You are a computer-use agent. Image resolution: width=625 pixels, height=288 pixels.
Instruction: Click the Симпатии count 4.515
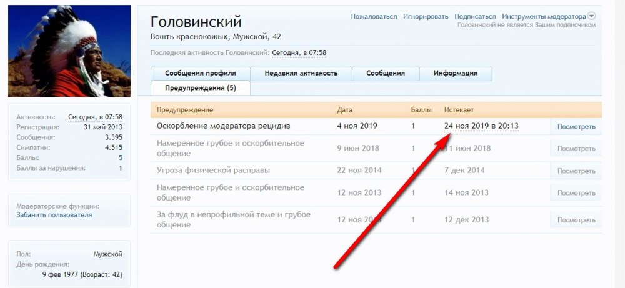[x=113, y=147]
